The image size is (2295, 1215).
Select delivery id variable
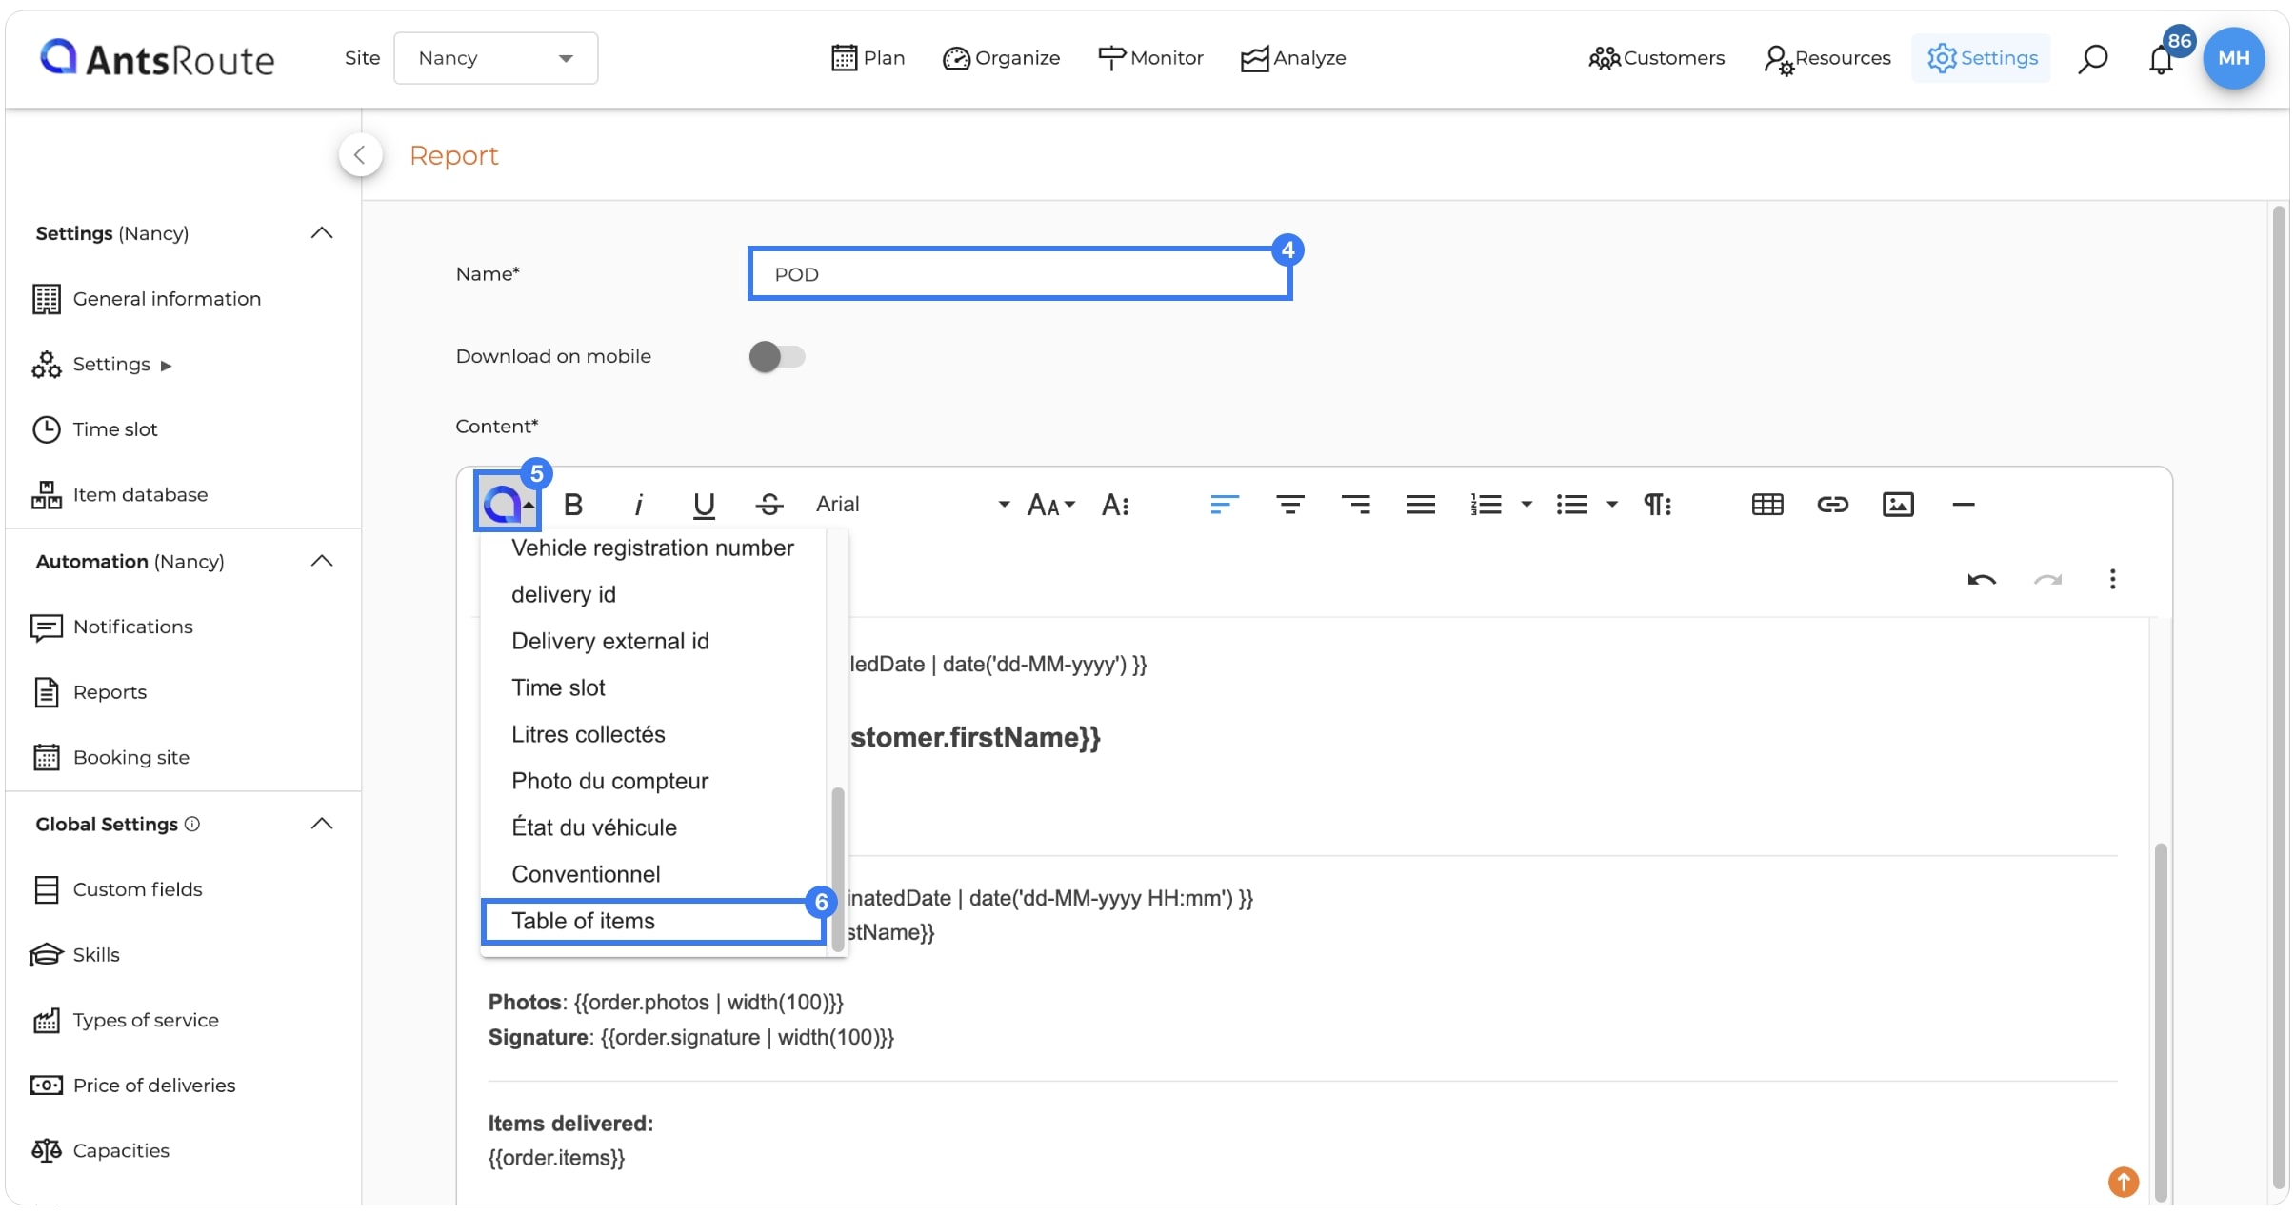coord(653,595)
